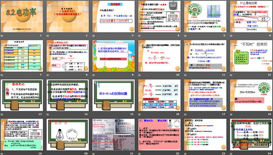The width and height of the screenshot is (273, 155).
Task: Open the pink 额定电压 slide 22 thumbnail
Action: click(x=159, y=134)
